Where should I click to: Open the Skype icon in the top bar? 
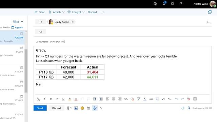pyautogui.click(x=155, y=4)
